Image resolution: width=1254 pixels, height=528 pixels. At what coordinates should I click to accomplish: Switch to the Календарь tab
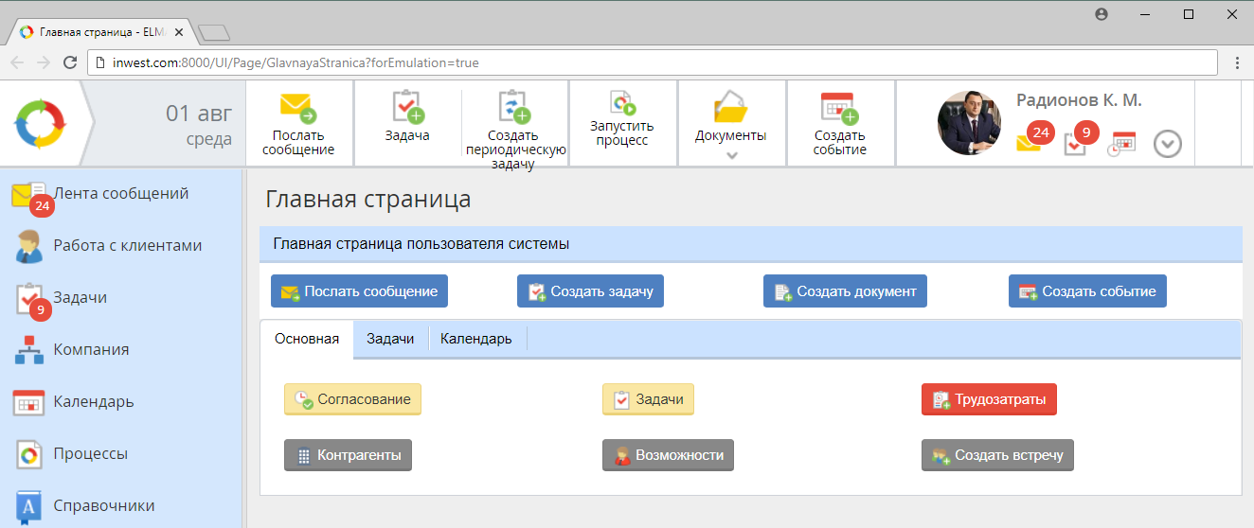476,339
